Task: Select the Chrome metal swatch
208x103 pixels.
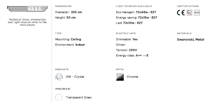Action: click(120, 77)
